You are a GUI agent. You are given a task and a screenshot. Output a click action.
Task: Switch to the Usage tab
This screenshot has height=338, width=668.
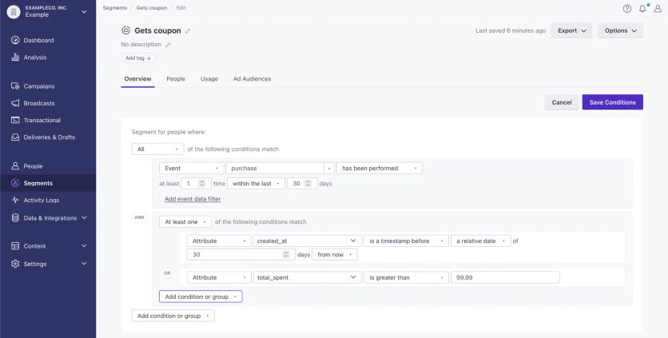pyautogui.click(x=209, y=79)
